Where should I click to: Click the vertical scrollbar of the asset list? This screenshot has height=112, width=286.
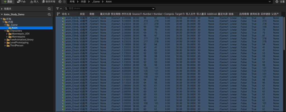[x=284, y=33]
